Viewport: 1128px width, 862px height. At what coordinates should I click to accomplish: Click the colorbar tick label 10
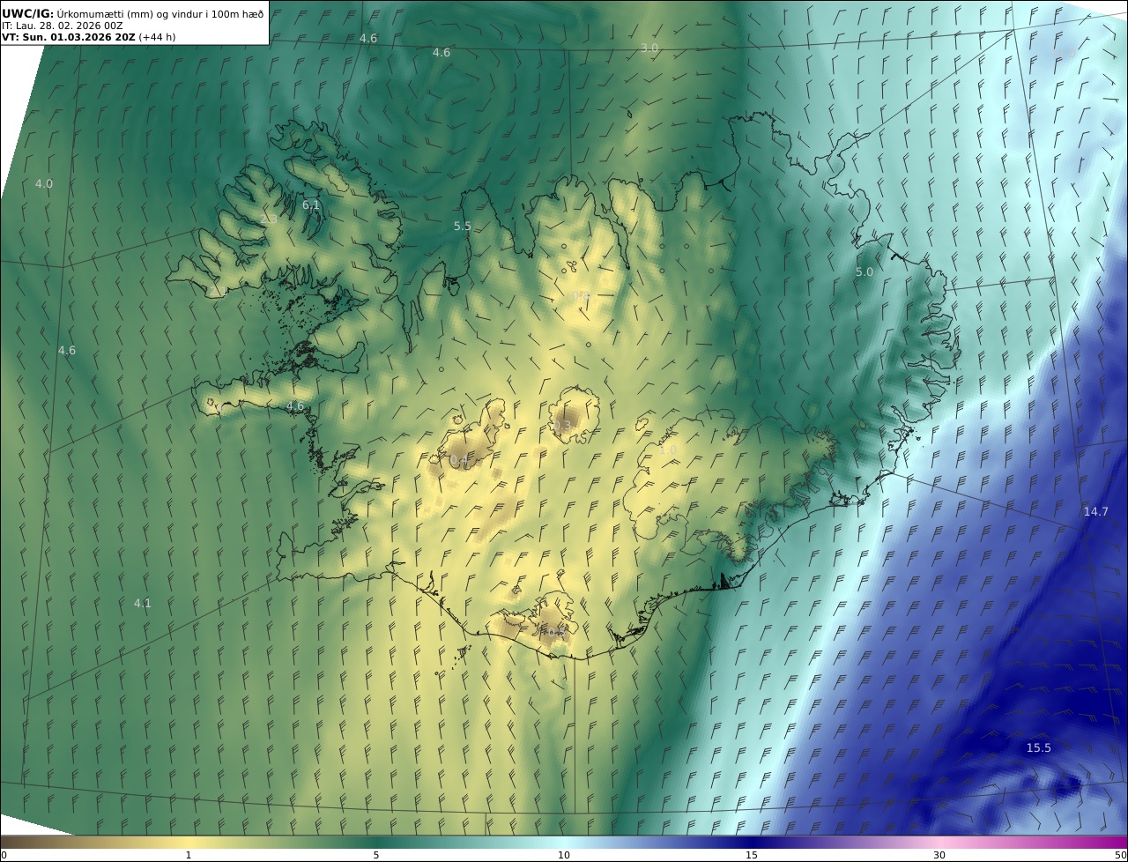[x=564, y=855]
